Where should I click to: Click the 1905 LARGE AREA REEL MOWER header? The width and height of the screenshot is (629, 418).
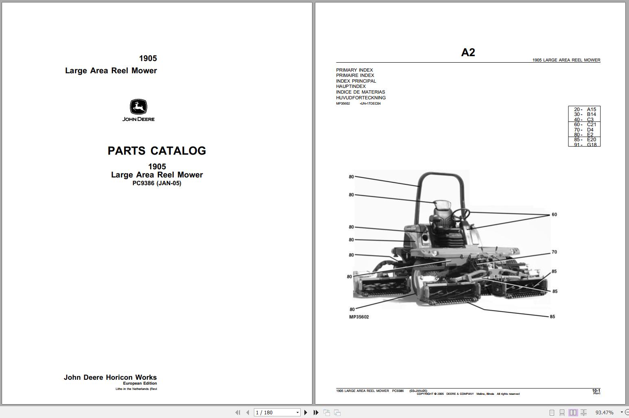coord(566,60)
